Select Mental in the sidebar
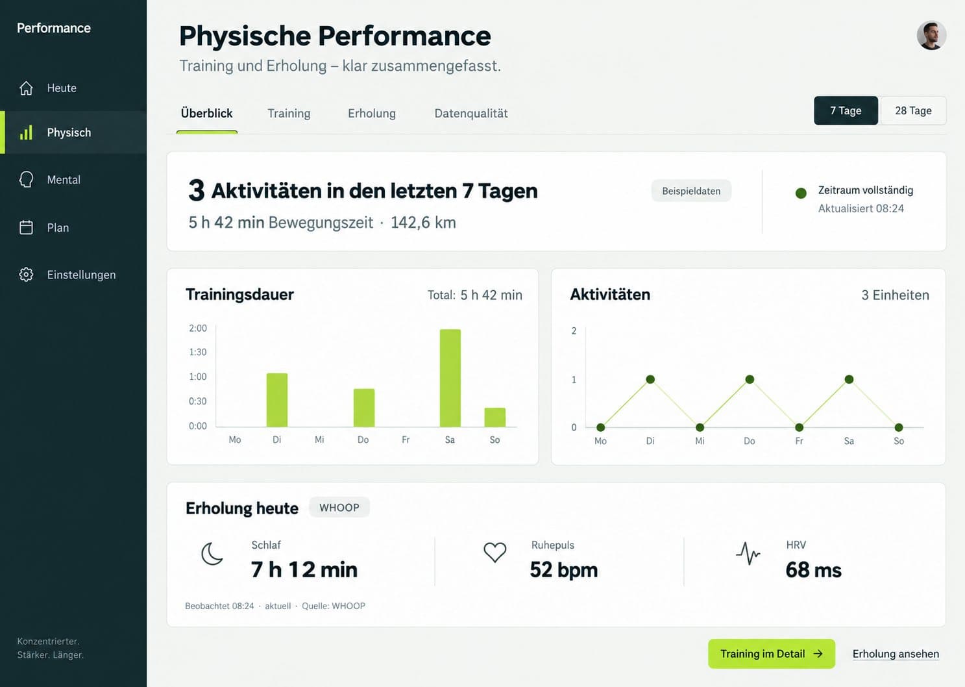 (73, 180)
